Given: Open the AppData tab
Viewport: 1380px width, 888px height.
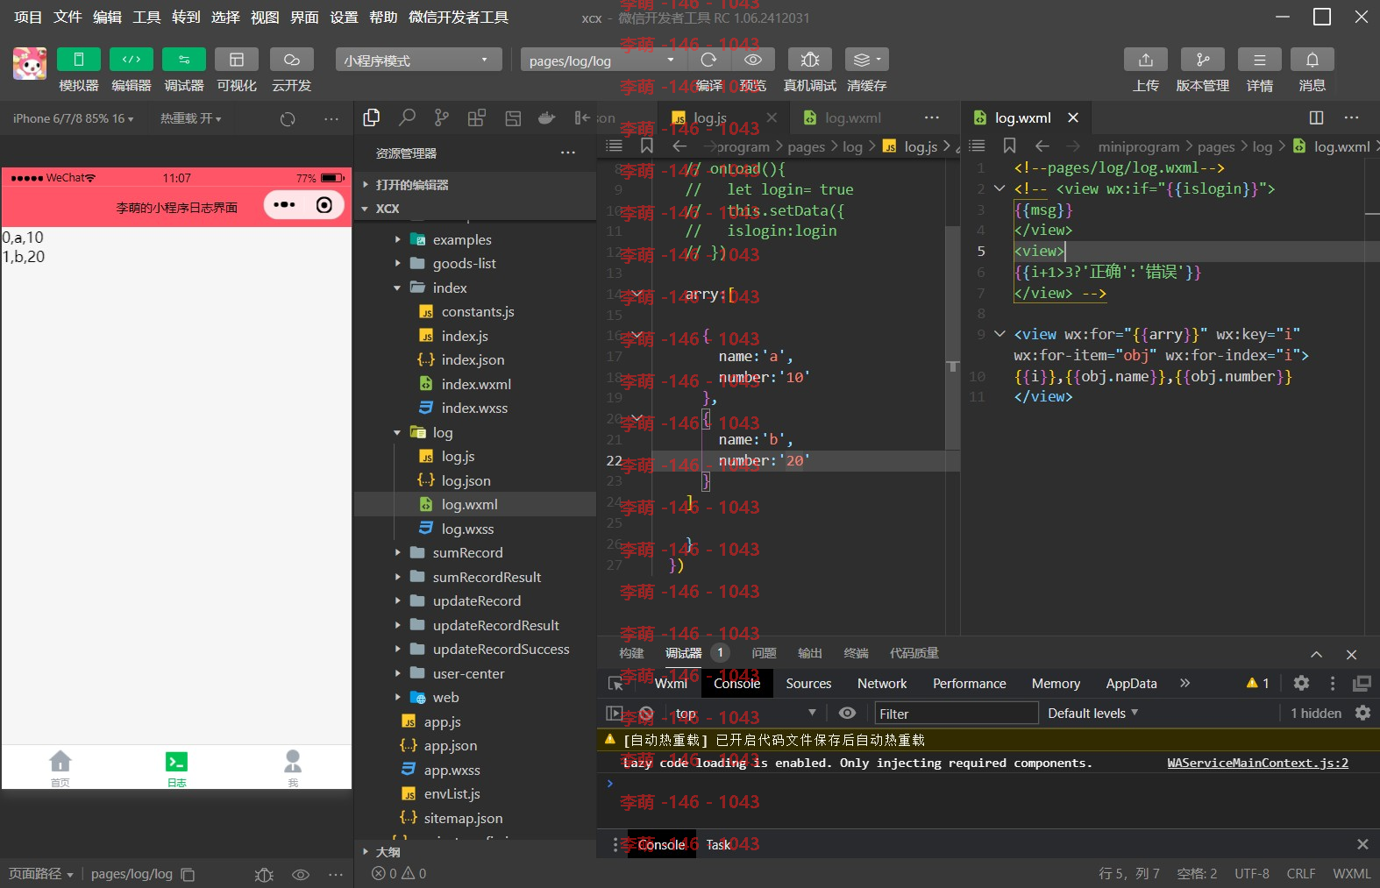Looking at the screenshot, I should click(1131, 684).
